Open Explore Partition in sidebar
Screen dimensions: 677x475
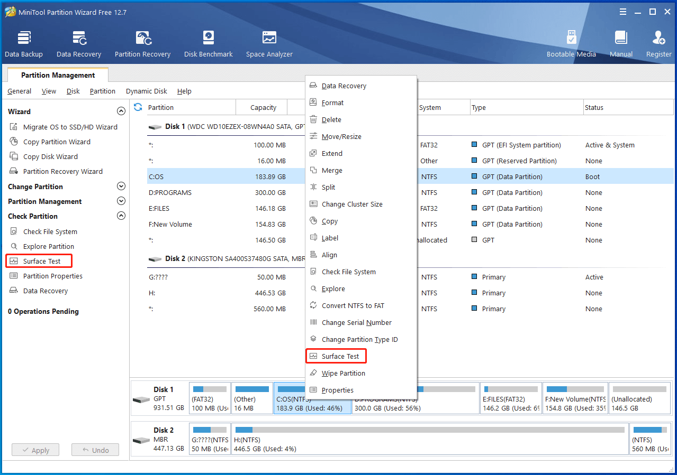[x=42, y=247]
